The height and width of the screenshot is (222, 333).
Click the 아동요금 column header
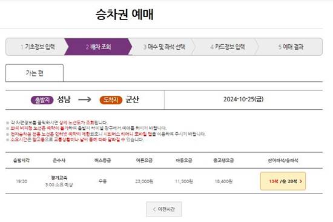tap(184, 160)
